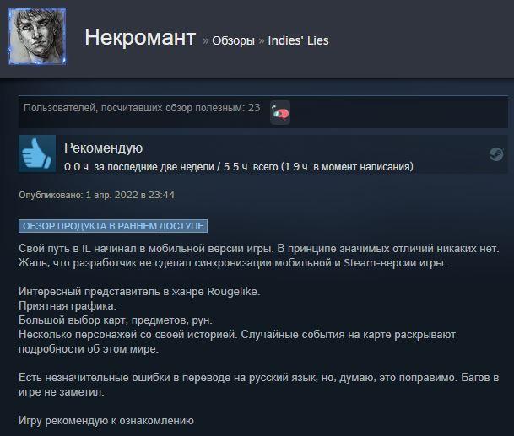Click the paragraph about translation errors
The image size is (514, 436).
(x=258, y=385)
